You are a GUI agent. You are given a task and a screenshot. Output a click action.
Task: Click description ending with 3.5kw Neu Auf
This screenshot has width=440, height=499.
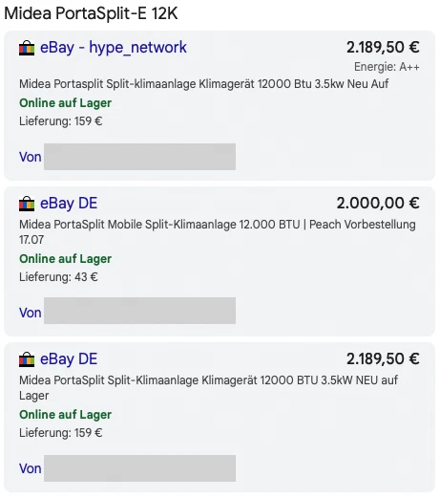(203, 84)
